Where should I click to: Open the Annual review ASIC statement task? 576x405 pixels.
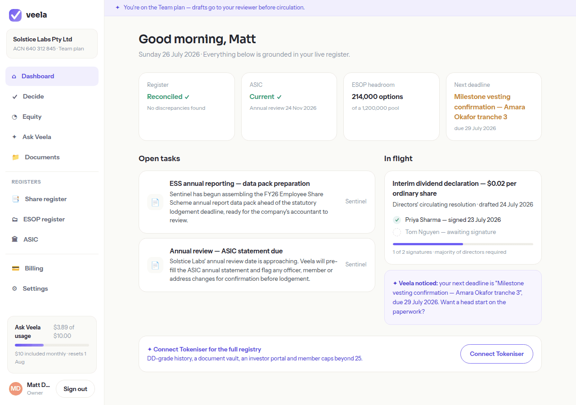[257, 265]
